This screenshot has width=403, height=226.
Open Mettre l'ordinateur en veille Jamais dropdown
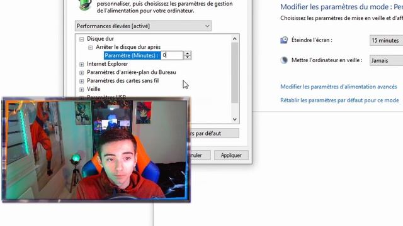click(x=386, y=60)
